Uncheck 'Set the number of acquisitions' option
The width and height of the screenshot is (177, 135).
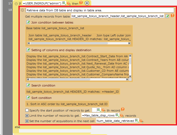click(x=27, y=121)
